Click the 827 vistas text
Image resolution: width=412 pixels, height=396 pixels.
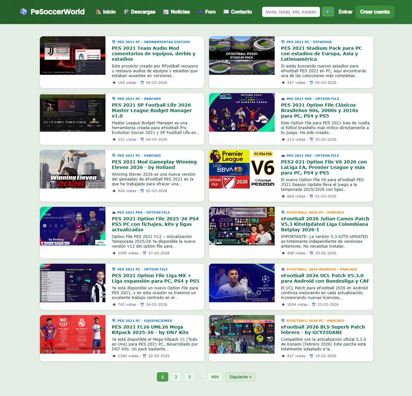click(296, 356)
